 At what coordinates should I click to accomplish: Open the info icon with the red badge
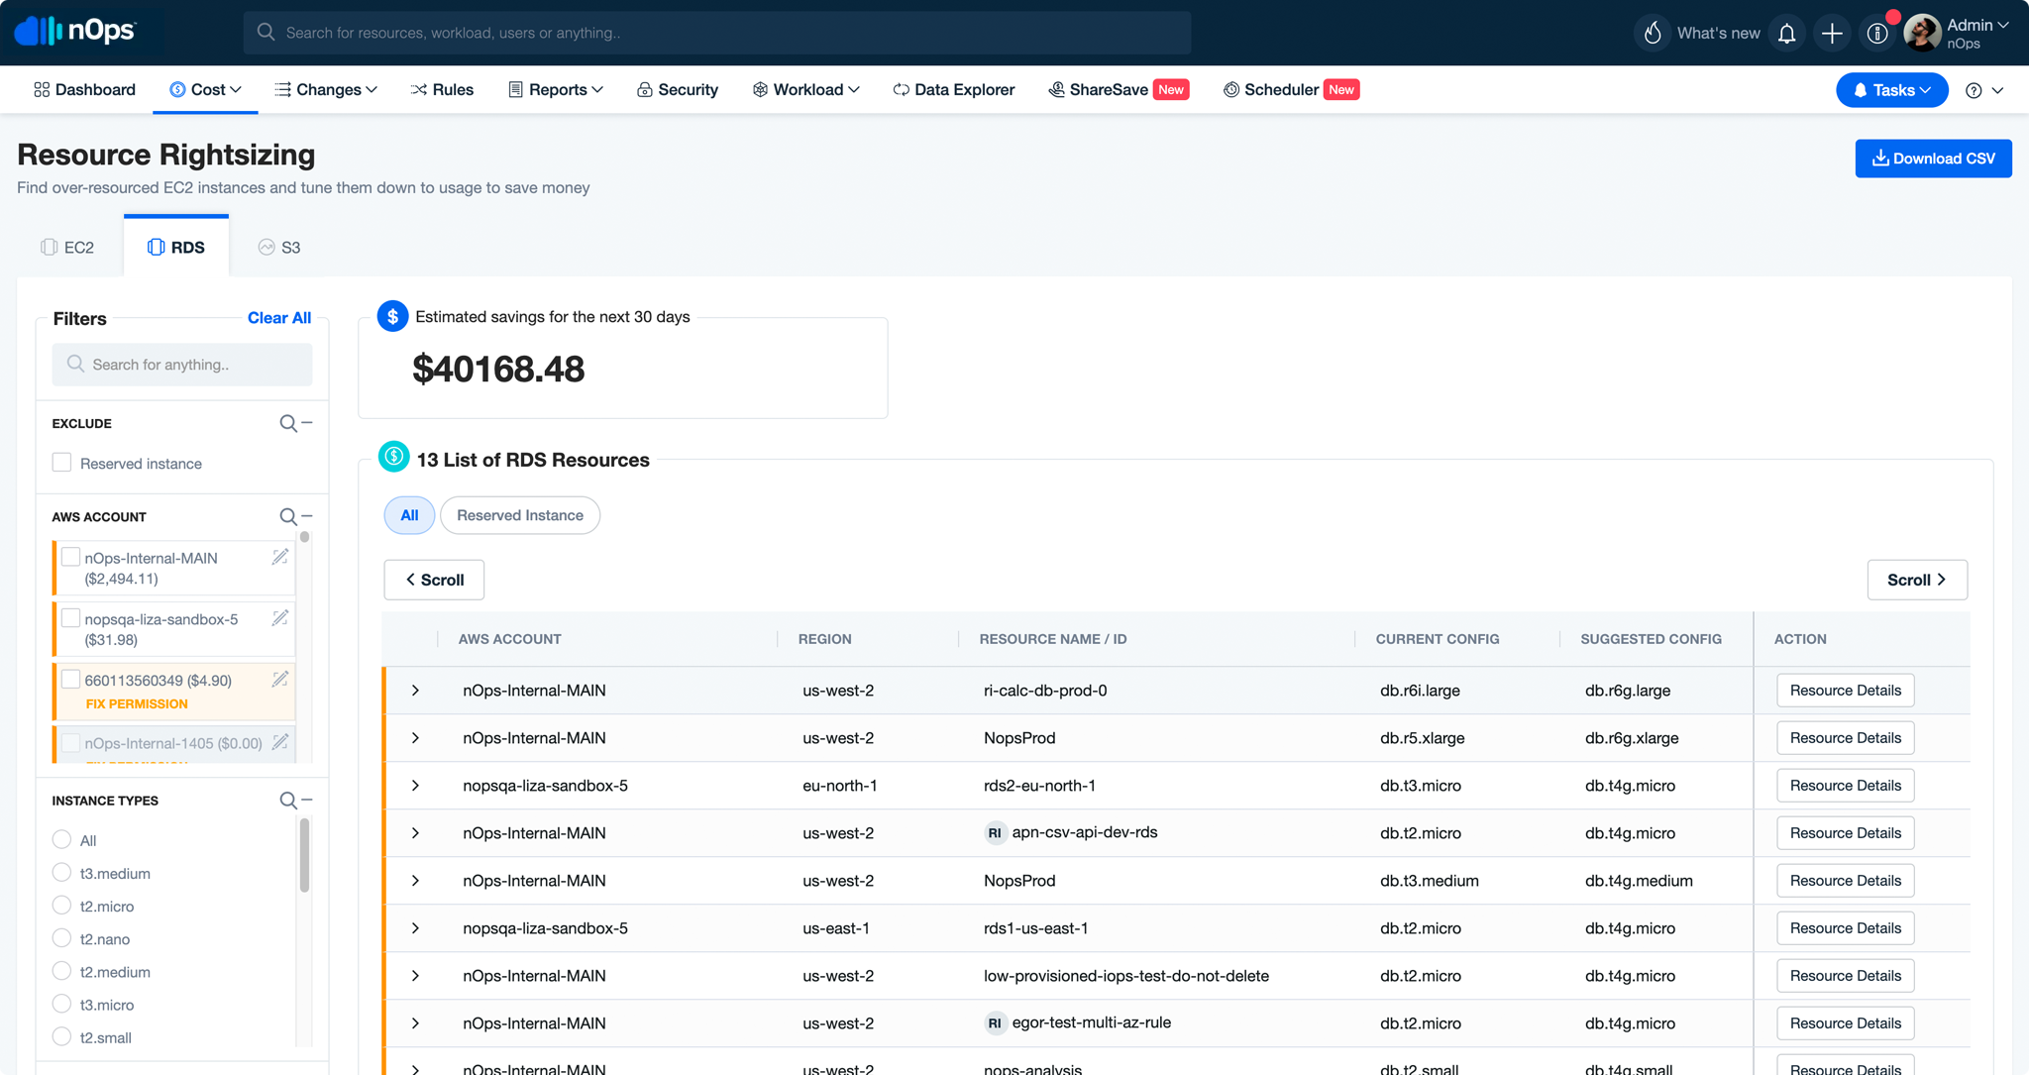coord(1877,32)
